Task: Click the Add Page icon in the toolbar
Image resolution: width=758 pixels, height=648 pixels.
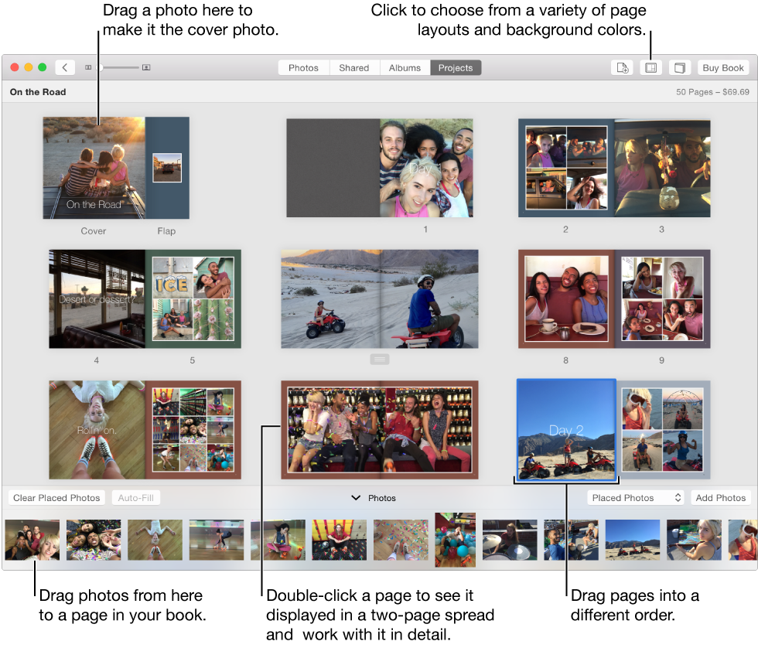Action: pos(623,67)
